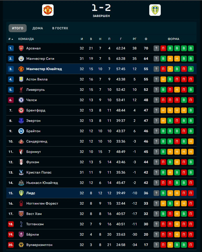Click the Aston Villa club logo
Image resolution: width=202 pixels, height=252 pixels.
pos(21,79)
